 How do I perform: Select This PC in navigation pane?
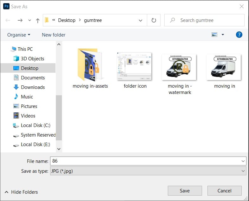tap(25, 49)
